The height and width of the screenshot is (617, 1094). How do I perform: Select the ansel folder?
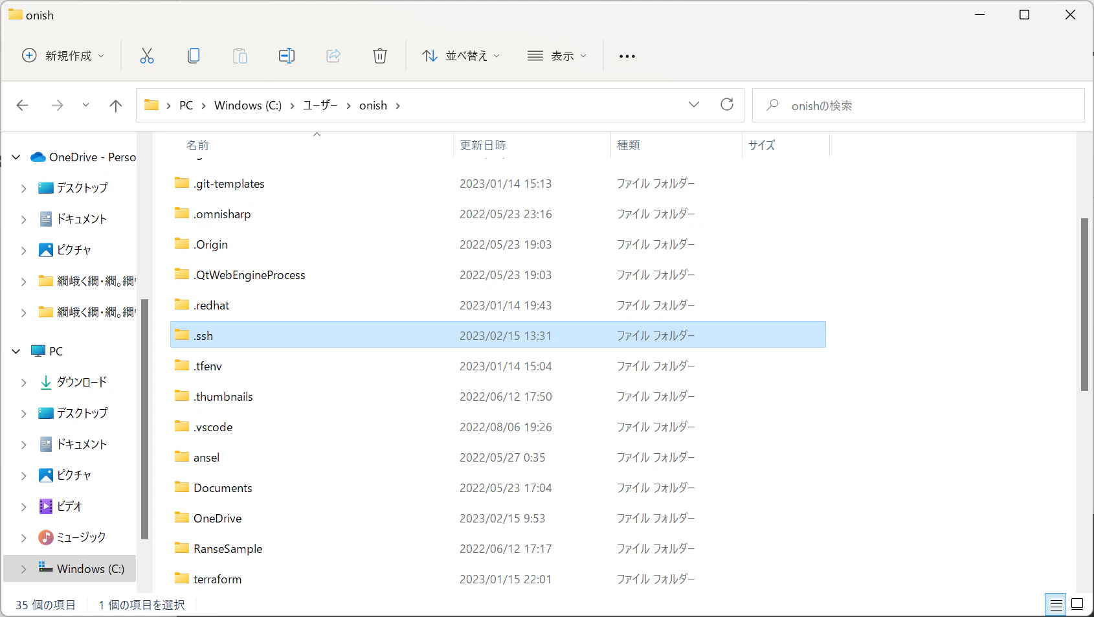498,457
